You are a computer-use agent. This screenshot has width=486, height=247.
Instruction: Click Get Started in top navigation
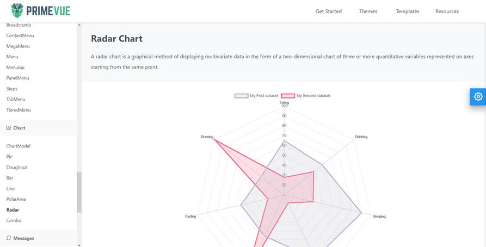329,11
